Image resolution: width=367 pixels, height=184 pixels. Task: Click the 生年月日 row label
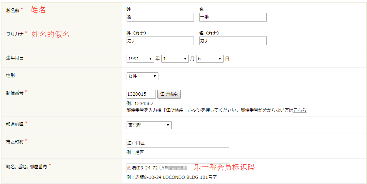(x=15, y=58)
